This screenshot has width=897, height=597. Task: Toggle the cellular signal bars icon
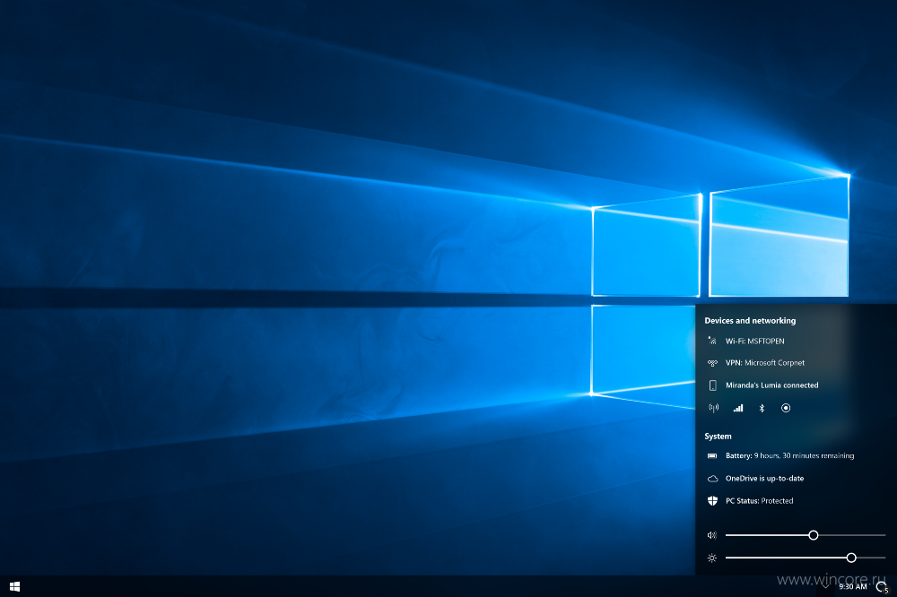pyautogui.click(x=738, y=408)
